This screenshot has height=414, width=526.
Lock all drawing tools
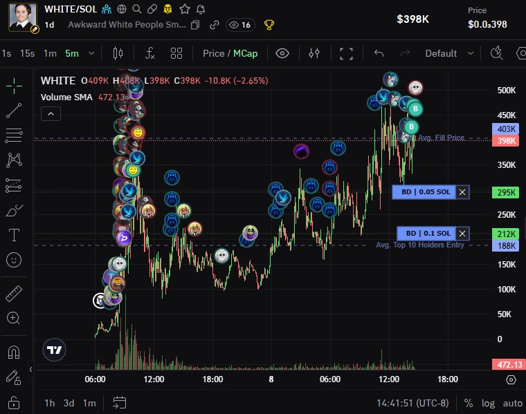pos(14,402)
